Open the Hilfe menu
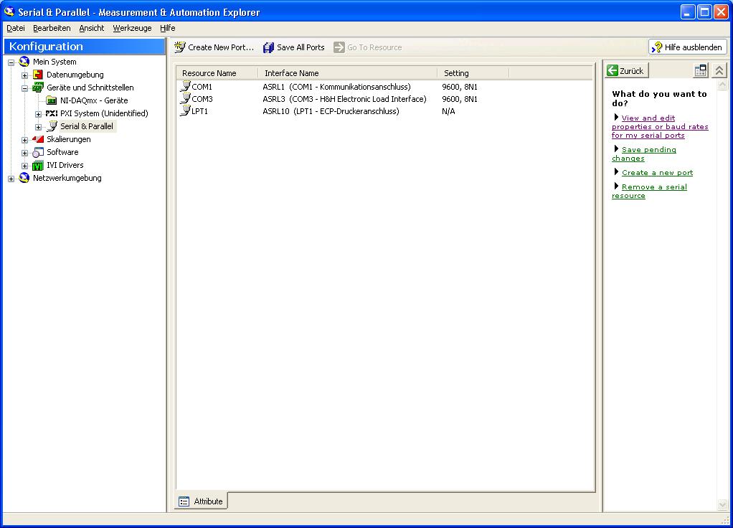This screenshot has height=528, width=733. click(167, 28)
